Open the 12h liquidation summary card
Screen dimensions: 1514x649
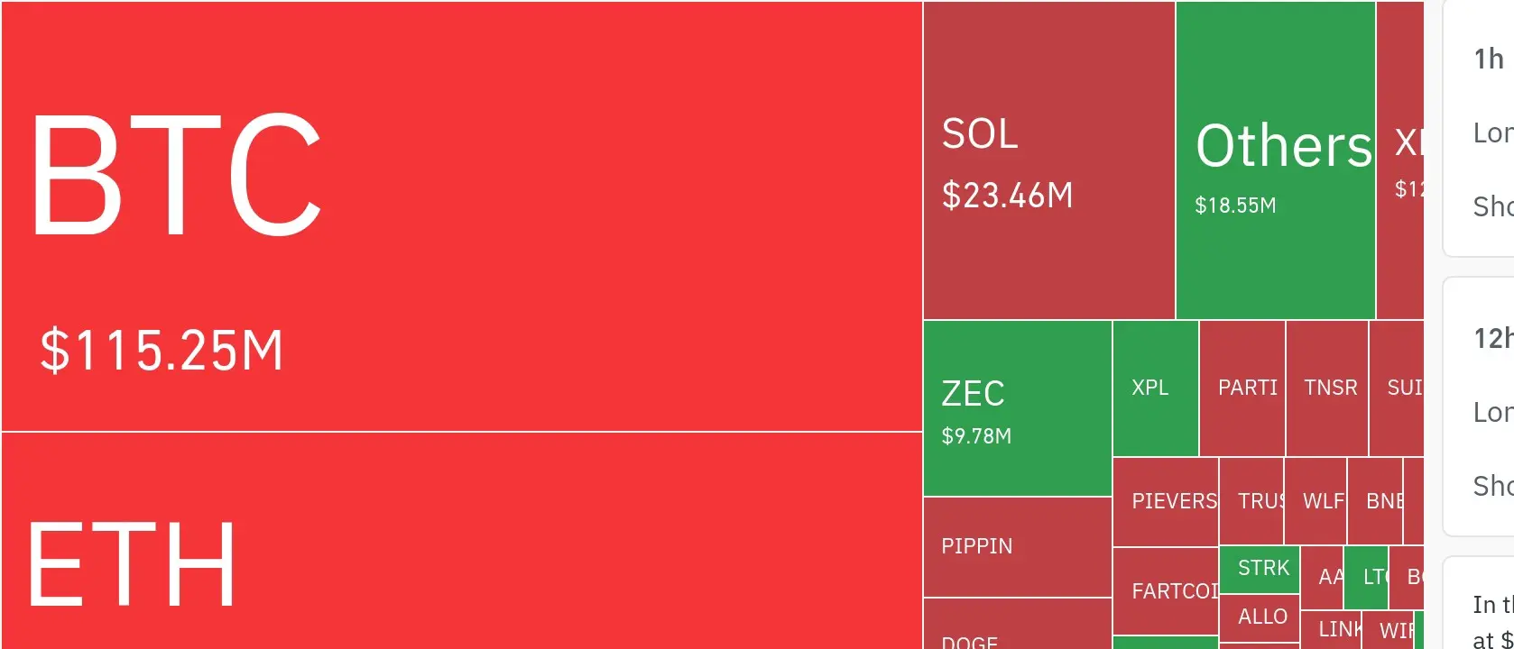1480,406
